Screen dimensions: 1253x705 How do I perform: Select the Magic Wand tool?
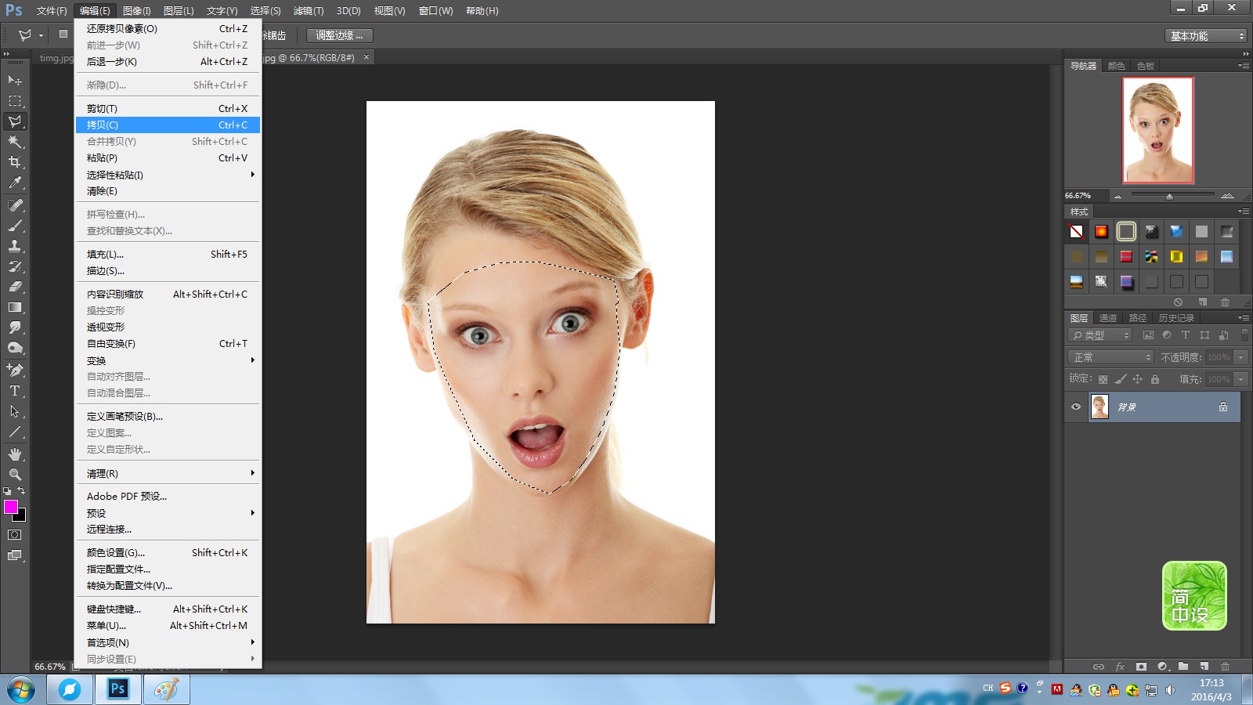pos(15,142)
